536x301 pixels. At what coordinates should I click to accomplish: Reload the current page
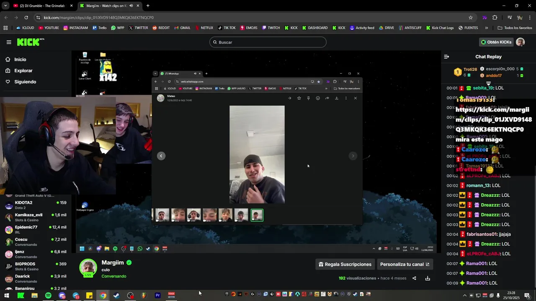coord(26,18)
